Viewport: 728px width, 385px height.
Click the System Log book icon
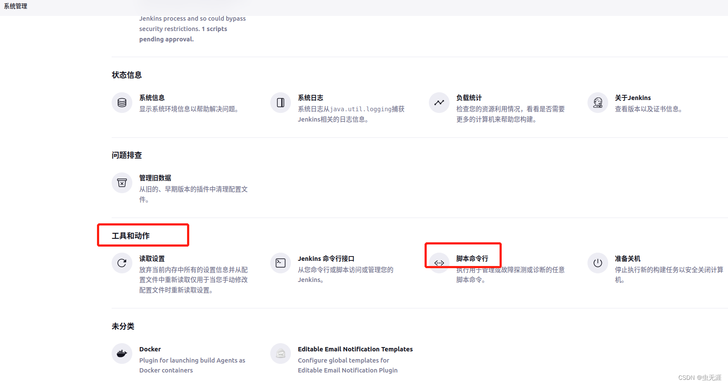point(281,103)
